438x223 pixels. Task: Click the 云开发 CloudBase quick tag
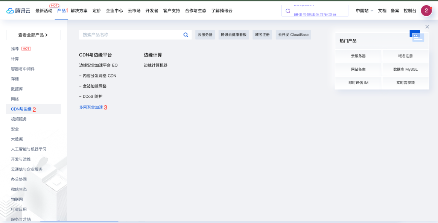(x=293, y=35)
